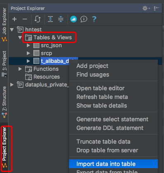Click the minus remove project icon
The width and height of the screenshot is (164, 173).
25,19
